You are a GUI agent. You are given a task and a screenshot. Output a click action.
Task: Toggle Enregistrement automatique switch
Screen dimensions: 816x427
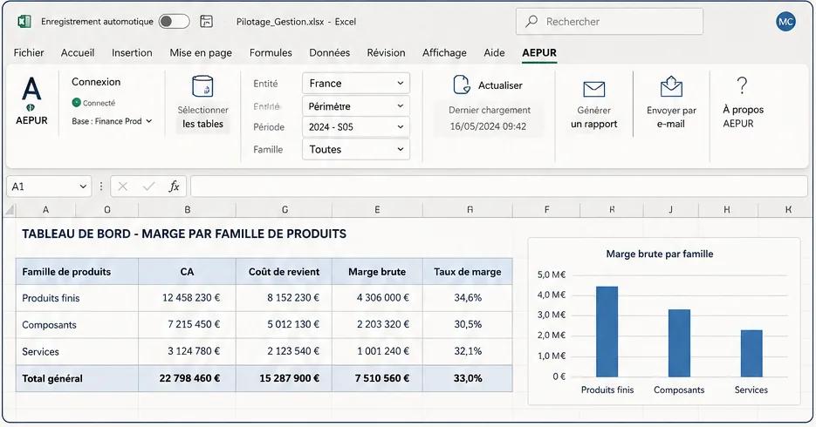[x=174, y=21]
